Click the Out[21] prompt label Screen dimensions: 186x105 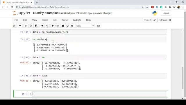coord(25,81)
